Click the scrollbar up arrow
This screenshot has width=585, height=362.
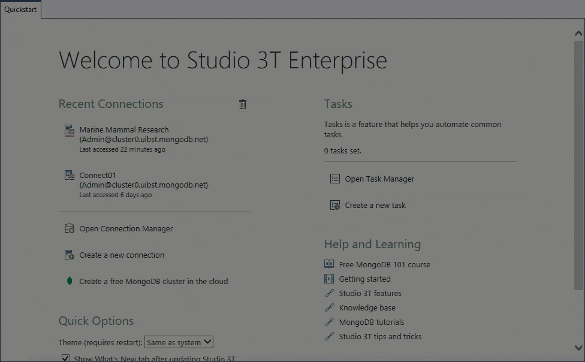pyautogui.click(x=578, y=34)
